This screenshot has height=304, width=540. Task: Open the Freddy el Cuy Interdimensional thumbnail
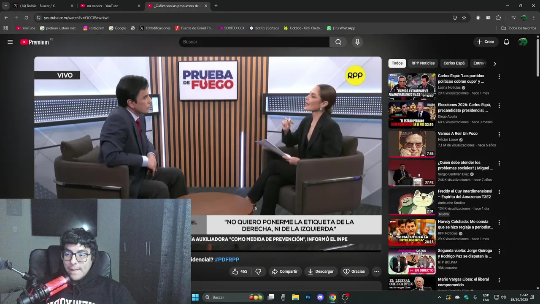coord(412,201)
